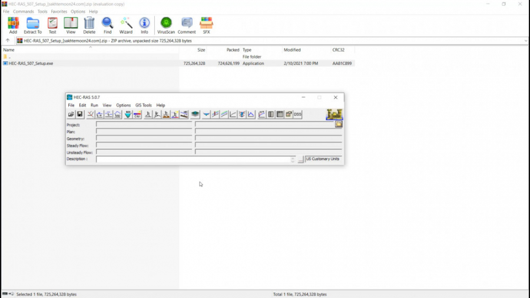This screenshot has width=530, height=298.
Task: Click the ellipsis button beside Description field
Action: coord(300,160)
